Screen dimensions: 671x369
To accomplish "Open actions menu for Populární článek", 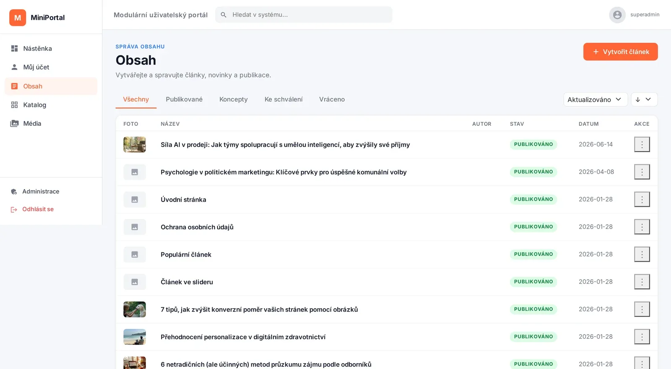I will click(642, 254).
